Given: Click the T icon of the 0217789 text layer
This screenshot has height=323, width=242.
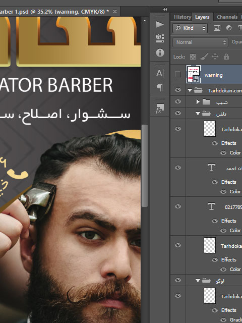Looking at the screenshot, I should [x=211, y=206].
